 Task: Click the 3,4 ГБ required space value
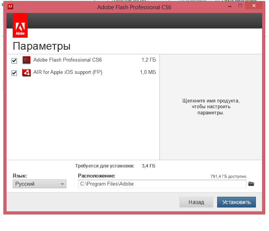(148, 166)
